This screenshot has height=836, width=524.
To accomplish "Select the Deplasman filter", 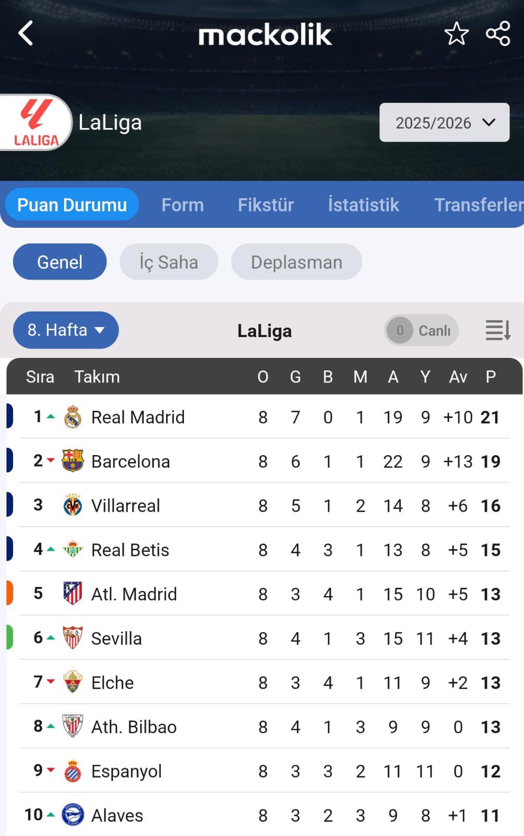I will [296, 262].
